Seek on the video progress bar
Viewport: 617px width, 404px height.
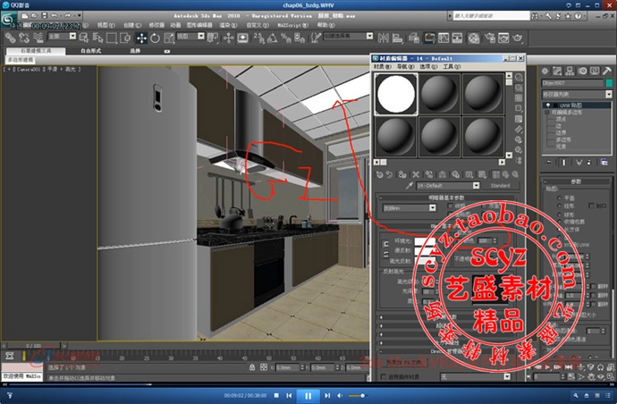(308, 384)
